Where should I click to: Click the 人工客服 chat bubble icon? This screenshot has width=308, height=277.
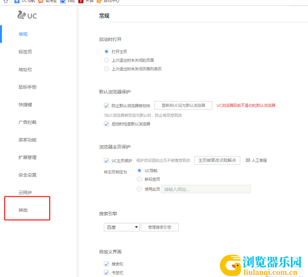[x=248, y=160]
